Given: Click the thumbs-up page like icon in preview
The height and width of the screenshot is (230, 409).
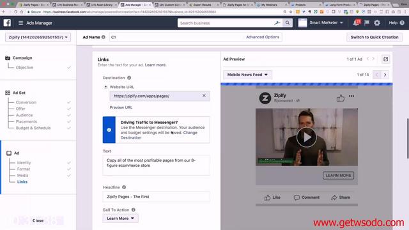Looking at the screenshot, I should pos(341,98).
